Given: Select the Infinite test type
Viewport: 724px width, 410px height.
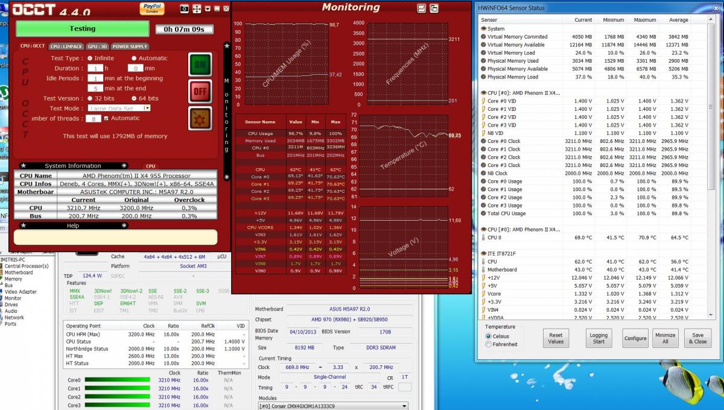Looking at the screenshot, I should pyautogui.click(x=90, y=58).
